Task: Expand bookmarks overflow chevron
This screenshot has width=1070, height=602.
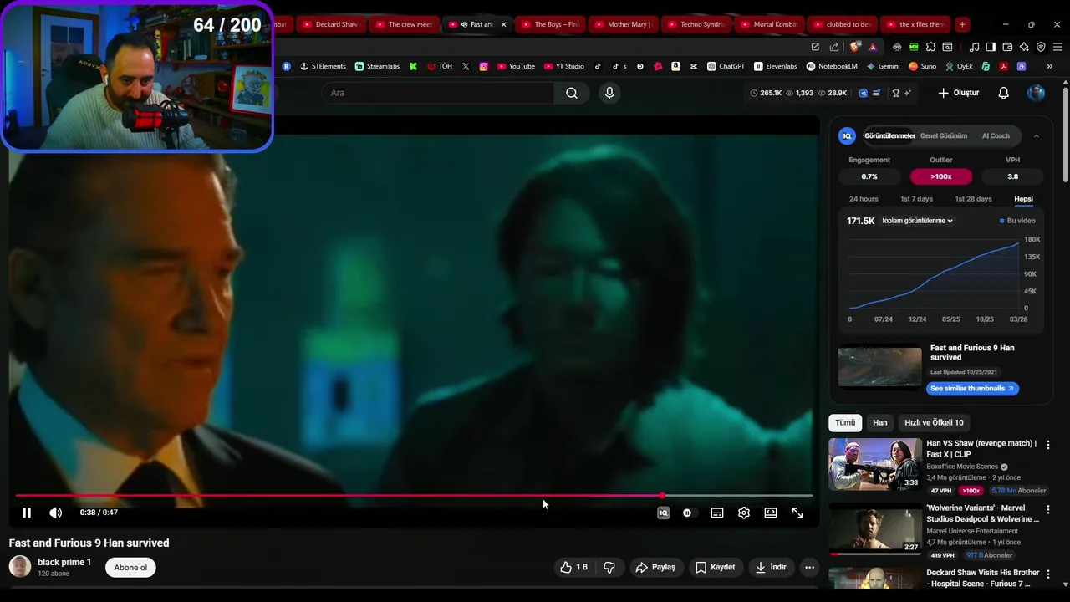Action: (1049, 66)
